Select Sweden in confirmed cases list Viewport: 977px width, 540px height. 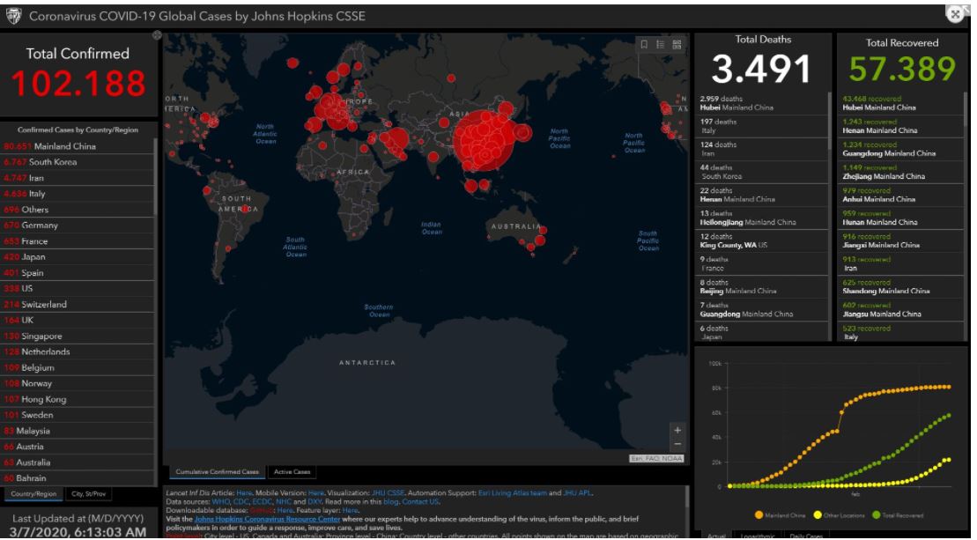click(77, 415)
